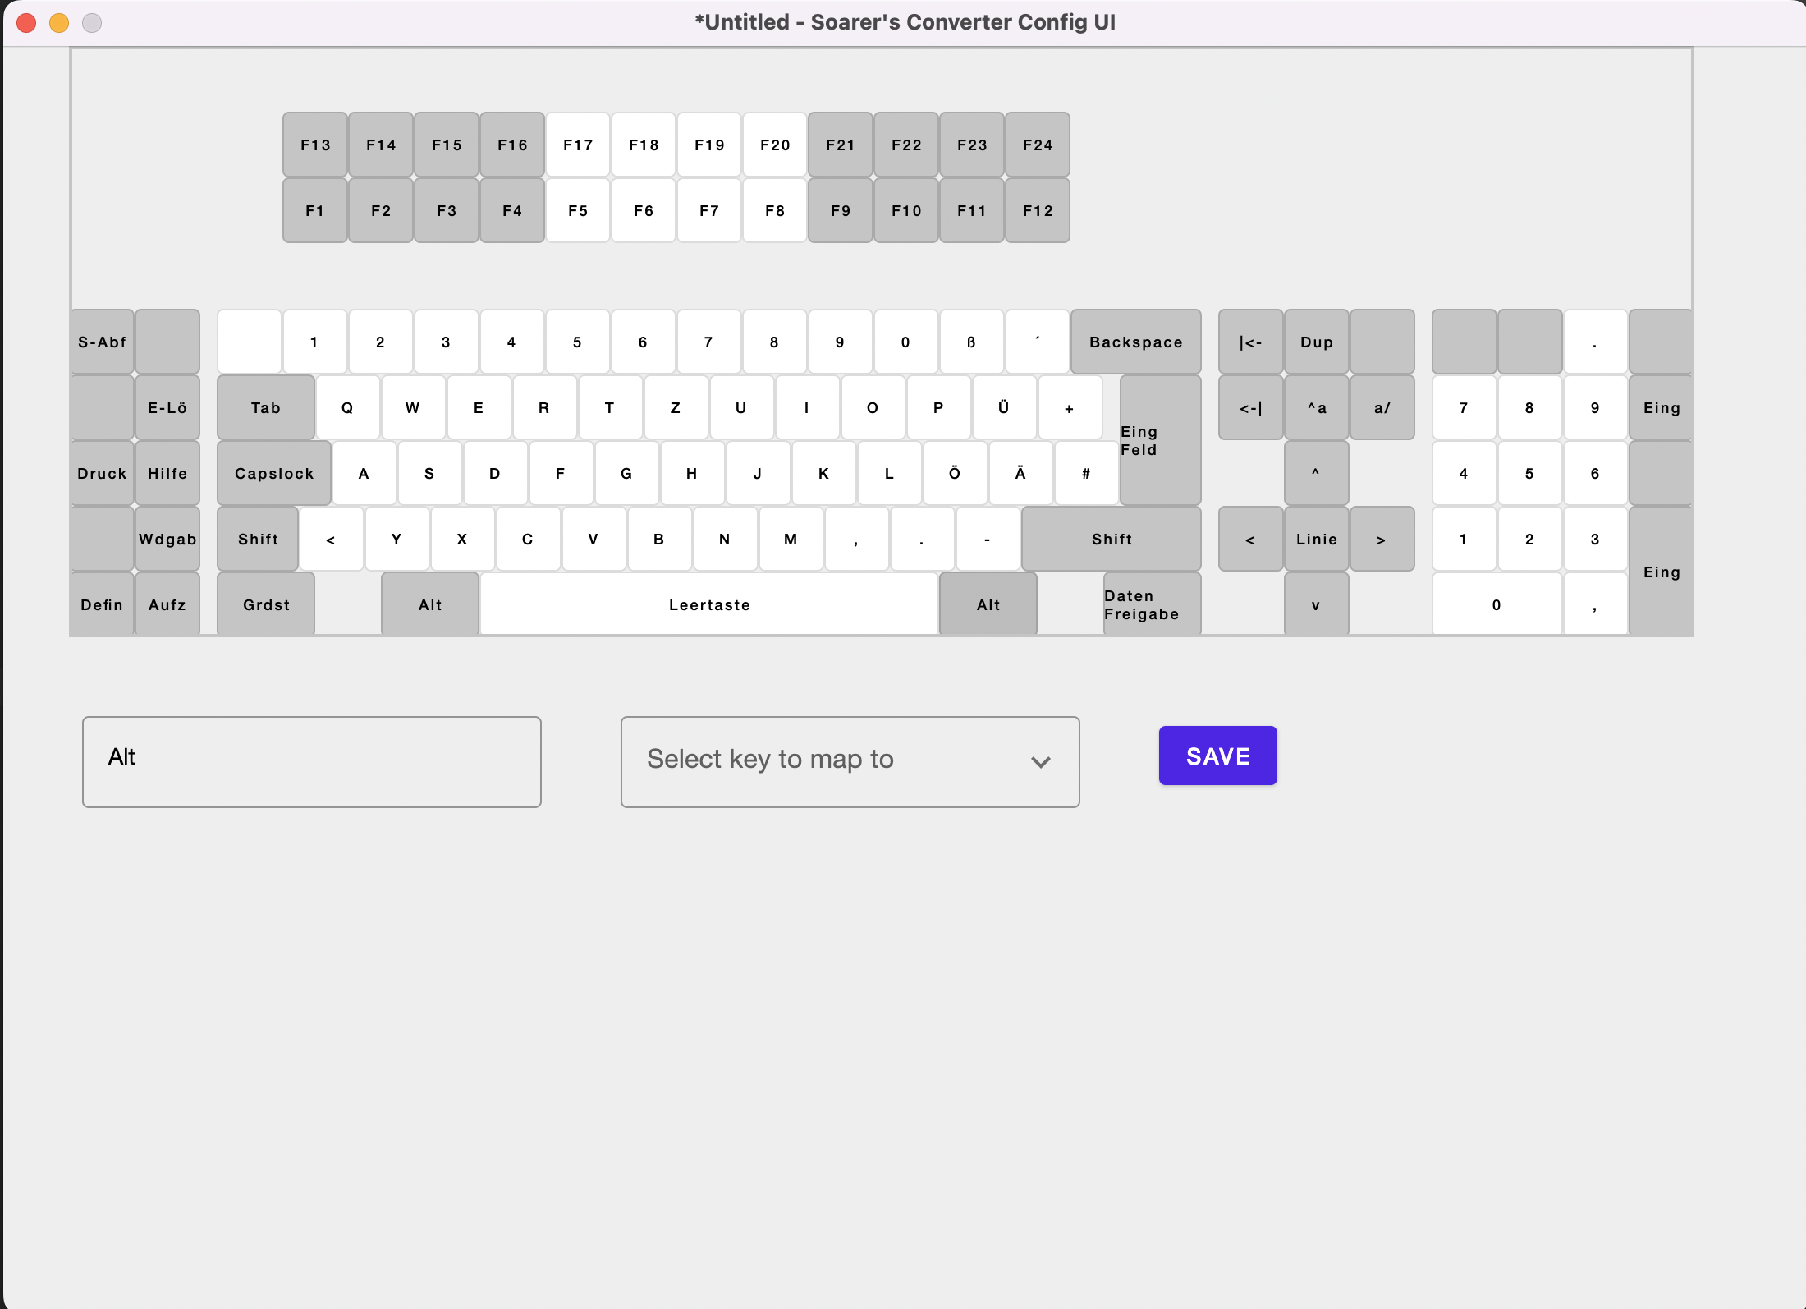Select the Daten Freigabe key
The height and width of the screenshot is (1309, 1806).
click(1151, 605)
